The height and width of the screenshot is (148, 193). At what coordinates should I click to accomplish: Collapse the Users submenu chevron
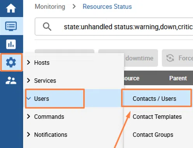tap(29, 99)
